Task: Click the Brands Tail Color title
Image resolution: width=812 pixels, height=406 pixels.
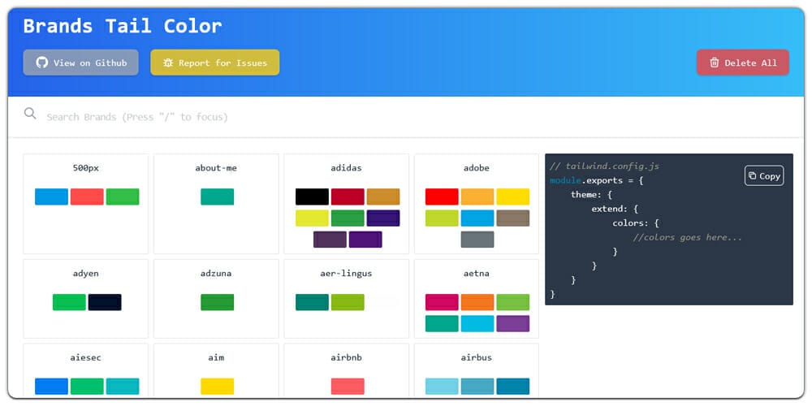Action: [x=122, y=26]
